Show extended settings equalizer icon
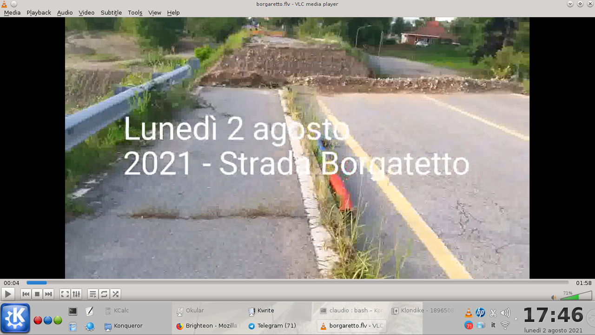 click(76, 294)
